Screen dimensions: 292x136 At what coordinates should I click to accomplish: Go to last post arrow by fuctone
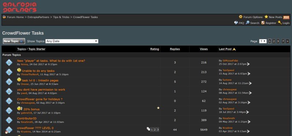[250, 83]
